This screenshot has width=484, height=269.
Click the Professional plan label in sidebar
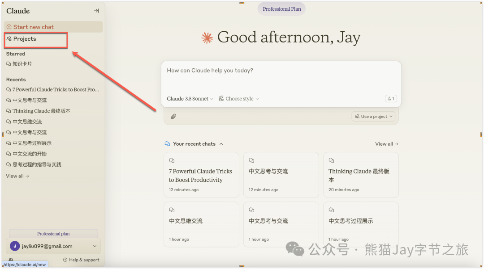coord(53,234)
